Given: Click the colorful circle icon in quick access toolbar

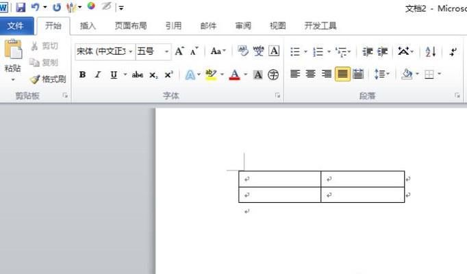Looking at the screenshot, I should [91, 6].
